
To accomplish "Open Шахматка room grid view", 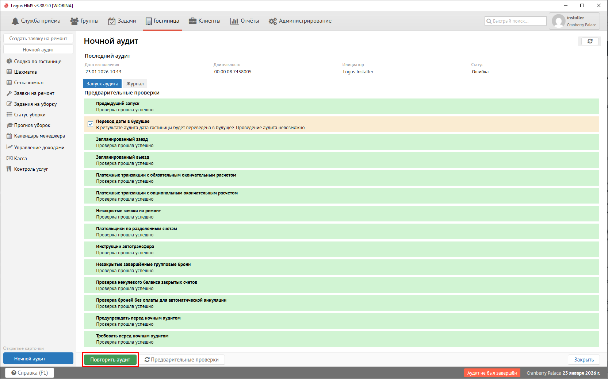I will tap(25, 72).
